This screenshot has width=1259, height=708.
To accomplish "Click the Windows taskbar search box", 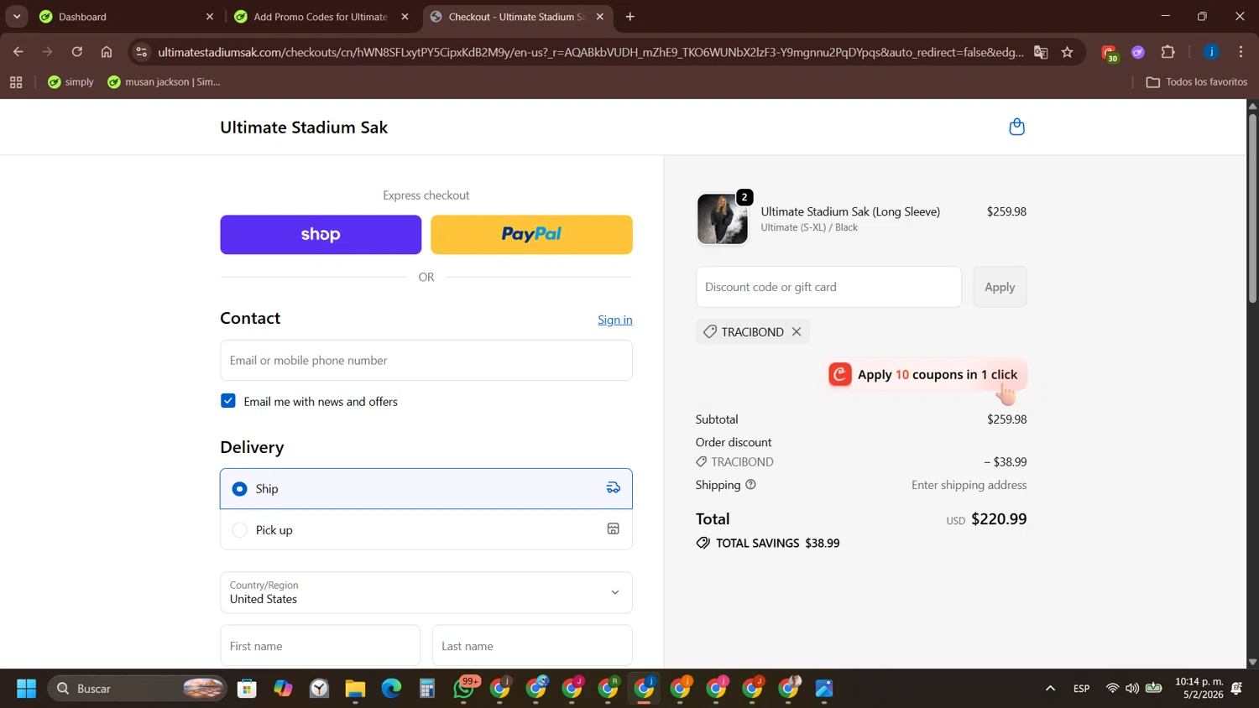I will (137, 689).
